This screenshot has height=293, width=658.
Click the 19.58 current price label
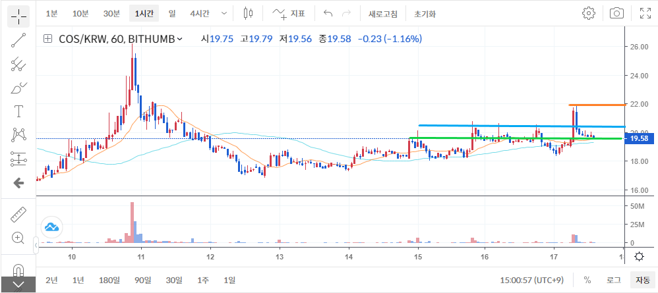click(640, 139)
